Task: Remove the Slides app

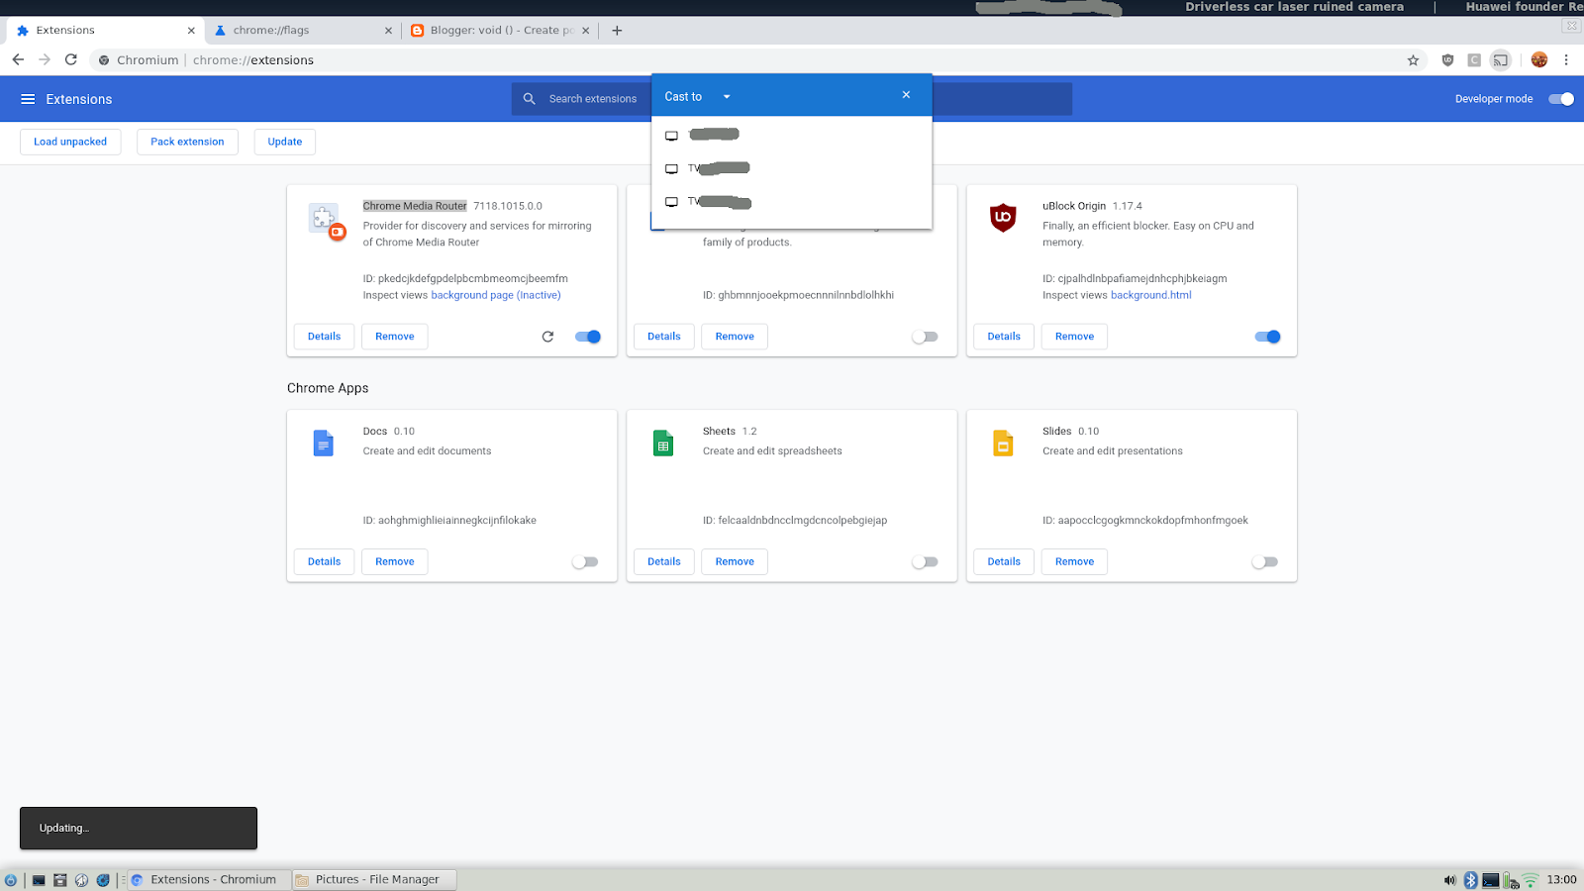Action: point(1075,562)
